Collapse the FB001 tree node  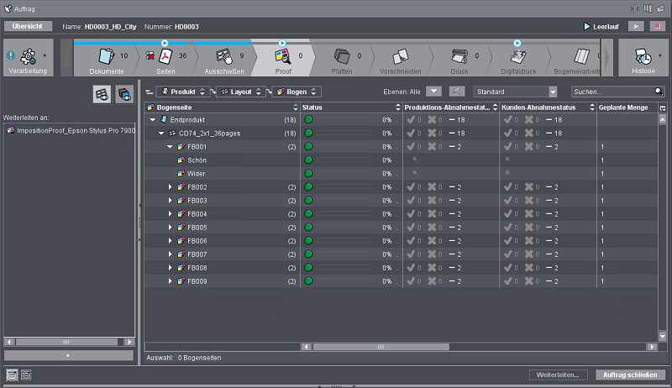(170, 147)
